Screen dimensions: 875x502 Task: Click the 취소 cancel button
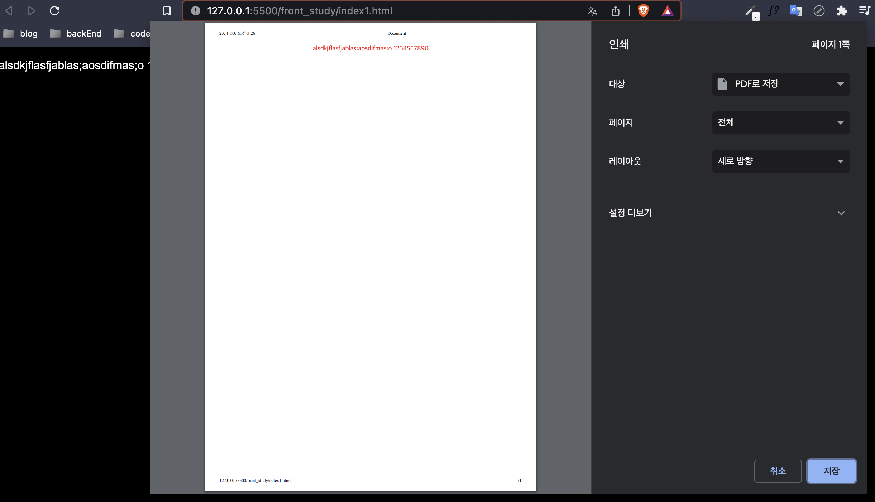pyautogui.click(x=778, y=471)
